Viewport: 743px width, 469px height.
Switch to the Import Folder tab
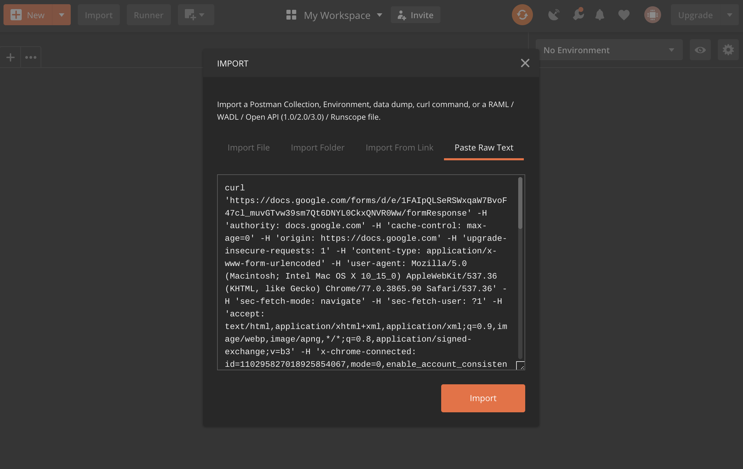[x=318, y=147]
